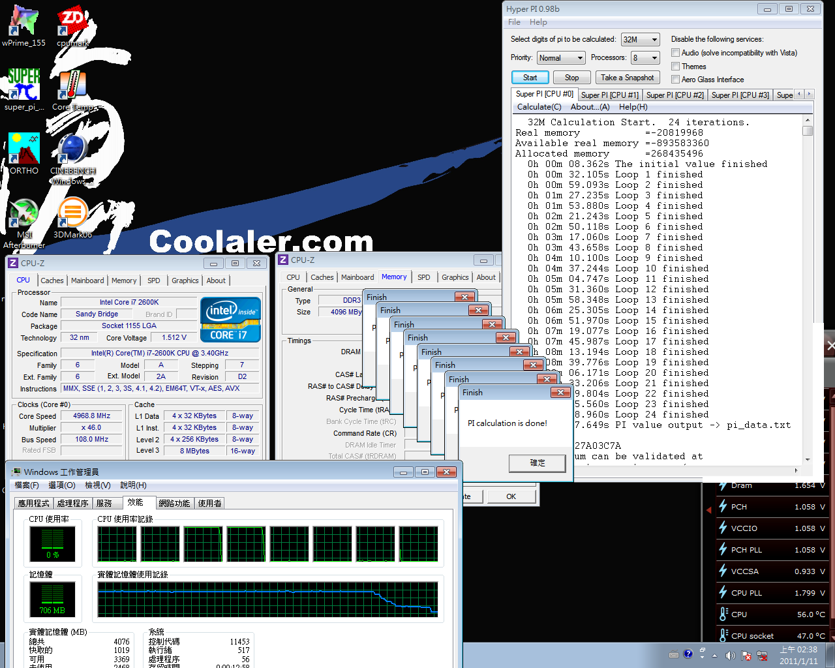Click the VCCIO voltage lightning icon

[x=723, y=528]
